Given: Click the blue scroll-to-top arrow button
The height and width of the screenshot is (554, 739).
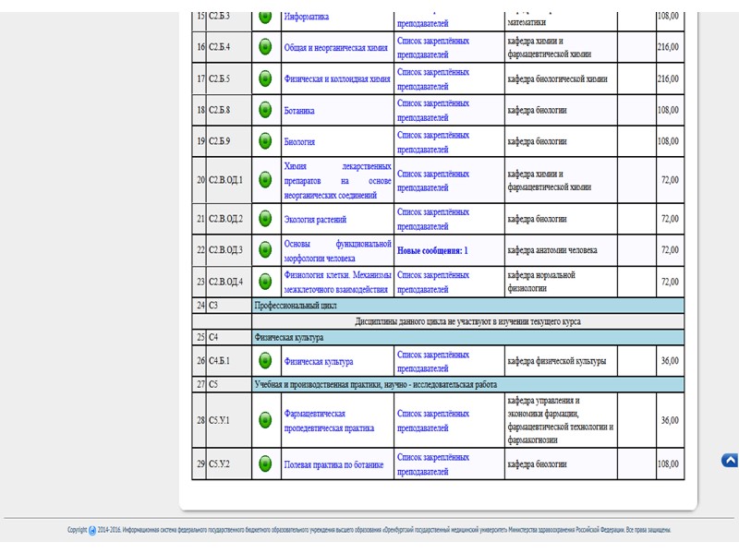Looking at the screenshot, I should point(730,460).
